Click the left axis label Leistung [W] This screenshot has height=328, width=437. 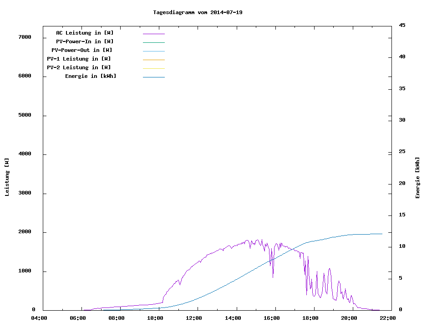[7, 177]
